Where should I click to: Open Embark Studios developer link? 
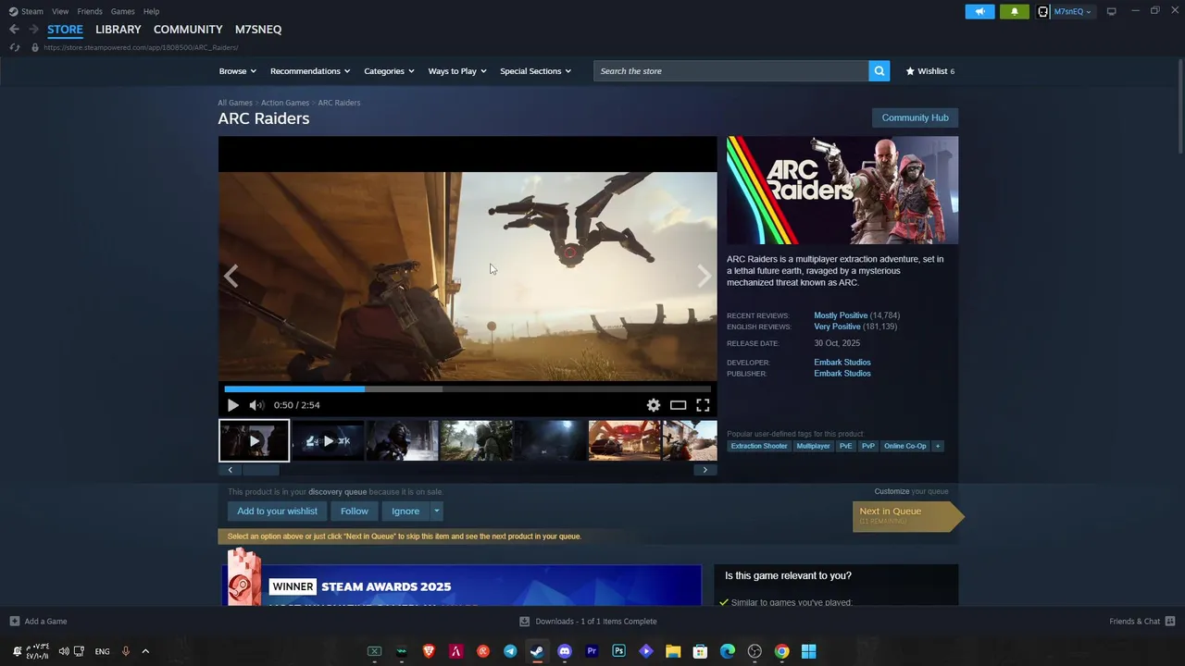842,363
